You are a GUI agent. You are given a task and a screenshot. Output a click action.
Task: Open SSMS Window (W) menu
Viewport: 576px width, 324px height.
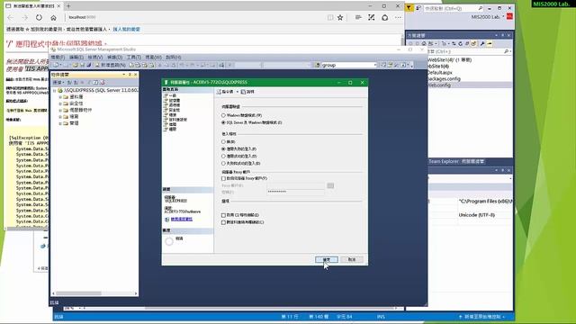(153, 58)
